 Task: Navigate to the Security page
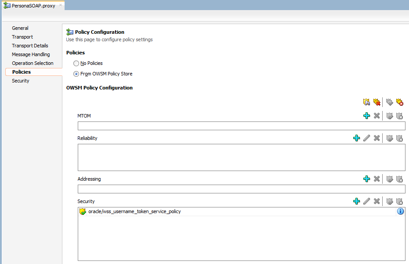[20, 80]
